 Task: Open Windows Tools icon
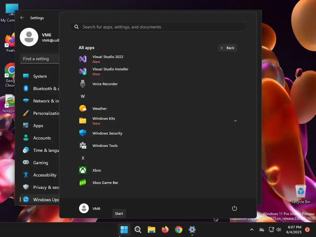point(83,145)
